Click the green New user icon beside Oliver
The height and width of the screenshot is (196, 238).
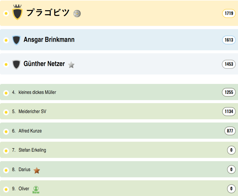36,189
